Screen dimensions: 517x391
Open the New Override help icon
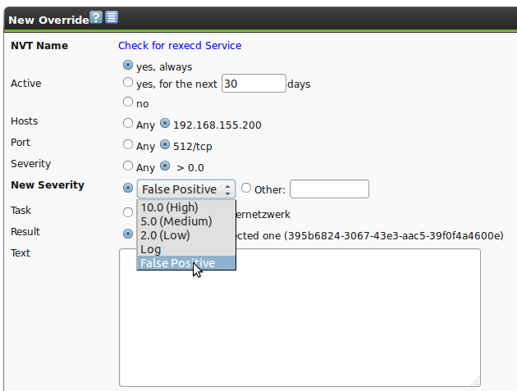(96, 17)
